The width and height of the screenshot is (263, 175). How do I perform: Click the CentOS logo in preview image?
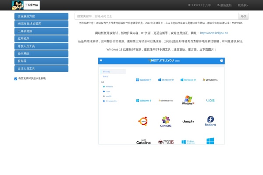pyautogui.click(x=166, y=122)
